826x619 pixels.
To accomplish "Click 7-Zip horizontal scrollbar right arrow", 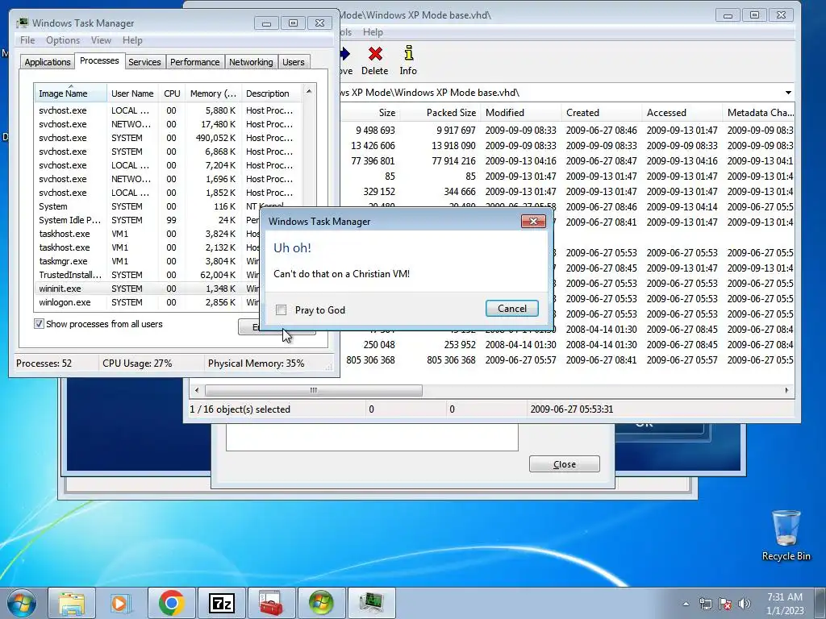I will 787,391.
